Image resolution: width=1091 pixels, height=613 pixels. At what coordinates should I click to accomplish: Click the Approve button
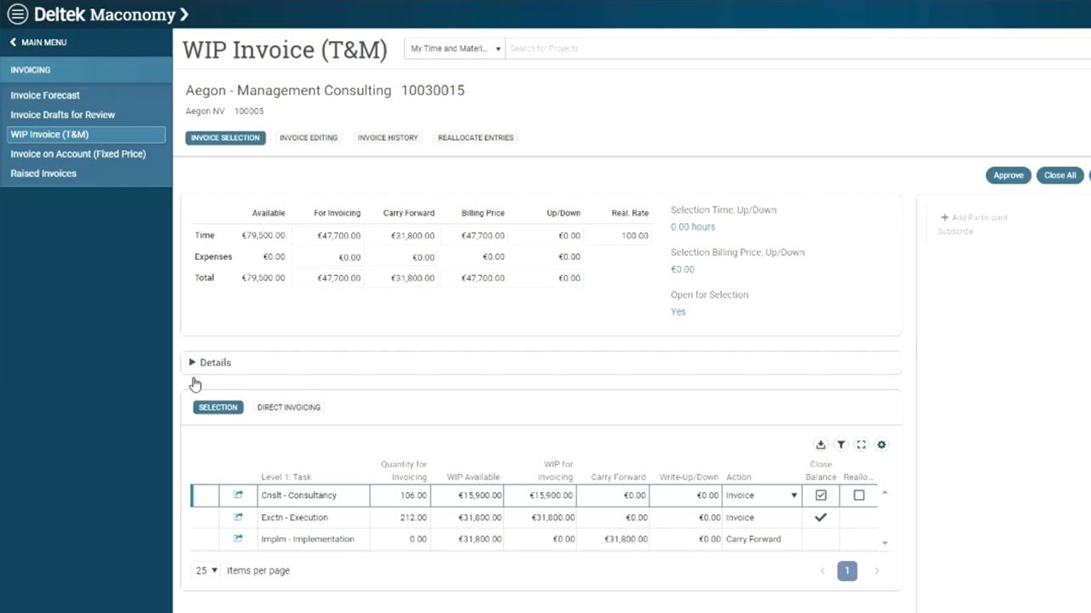pos(1008,175)
